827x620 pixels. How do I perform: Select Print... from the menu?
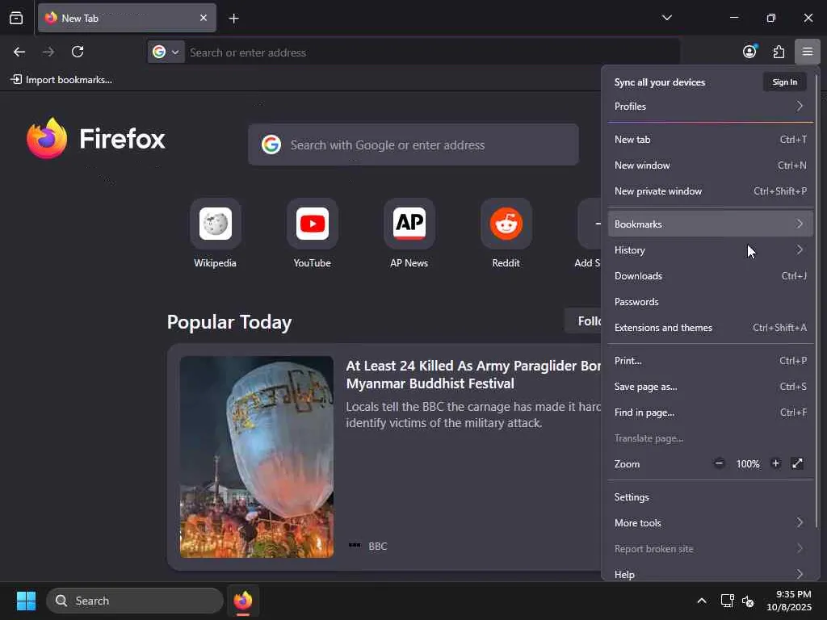click(x=710, y=361)
